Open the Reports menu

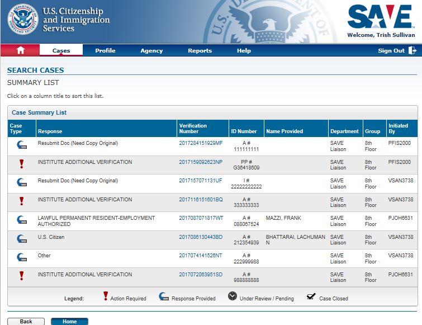pyautogui.click(x=200, y=50)
